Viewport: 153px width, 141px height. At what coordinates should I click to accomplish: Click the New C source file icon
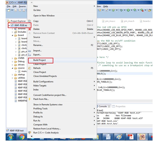[x=106, y=10]
